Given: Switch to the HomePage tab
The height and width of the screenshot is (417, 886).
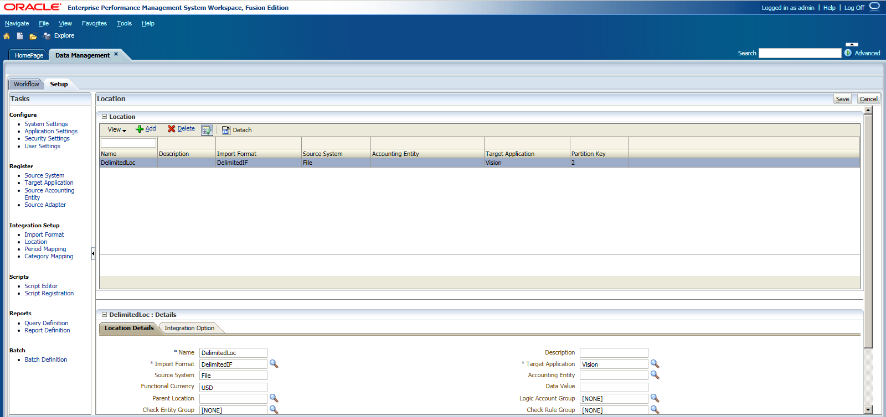Looking at the screenshot, I should 29,55.
